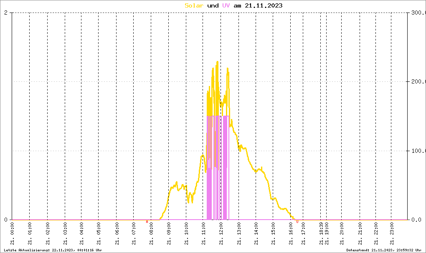Click the "21. 15:00" time axis label

point(273,234)
